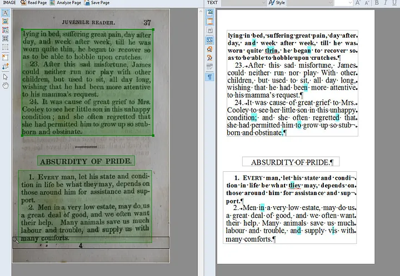Click the IMAGE pane label
This screenshot has height=276, width=400.
[x=9, y=3]
